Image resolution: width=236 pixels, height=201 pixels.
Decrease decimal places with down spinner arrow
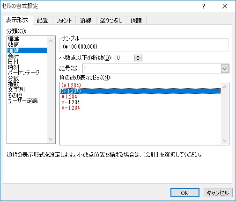pyautogui.click(x=138, y=60)
